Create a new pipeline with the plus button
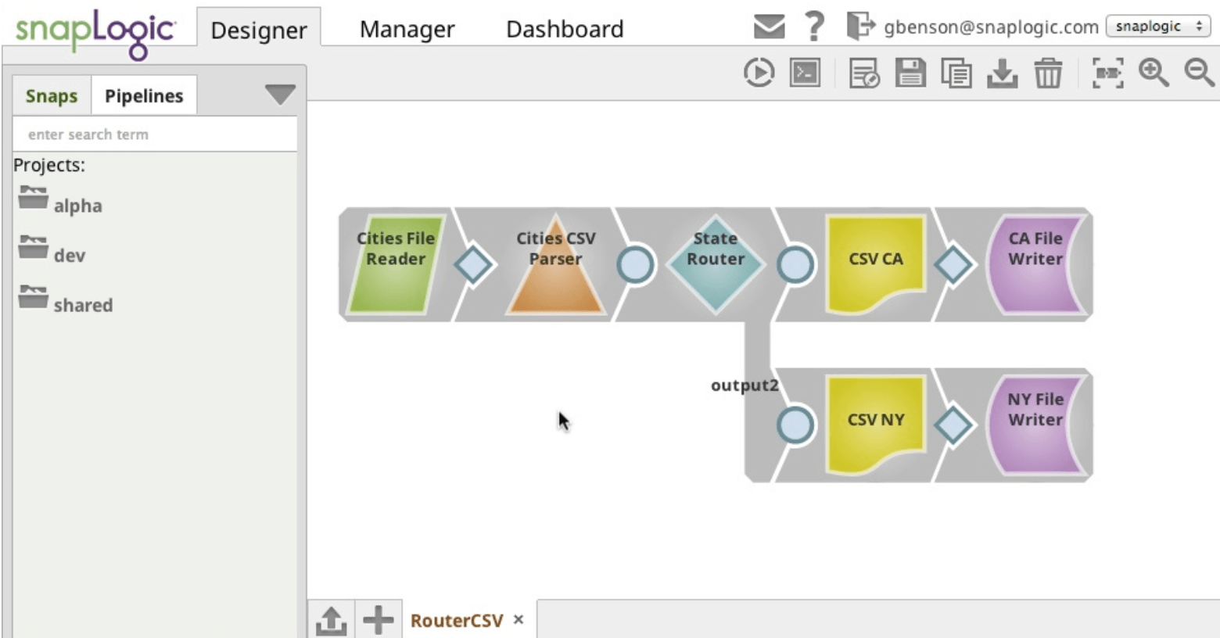 [x=378, y=619]
